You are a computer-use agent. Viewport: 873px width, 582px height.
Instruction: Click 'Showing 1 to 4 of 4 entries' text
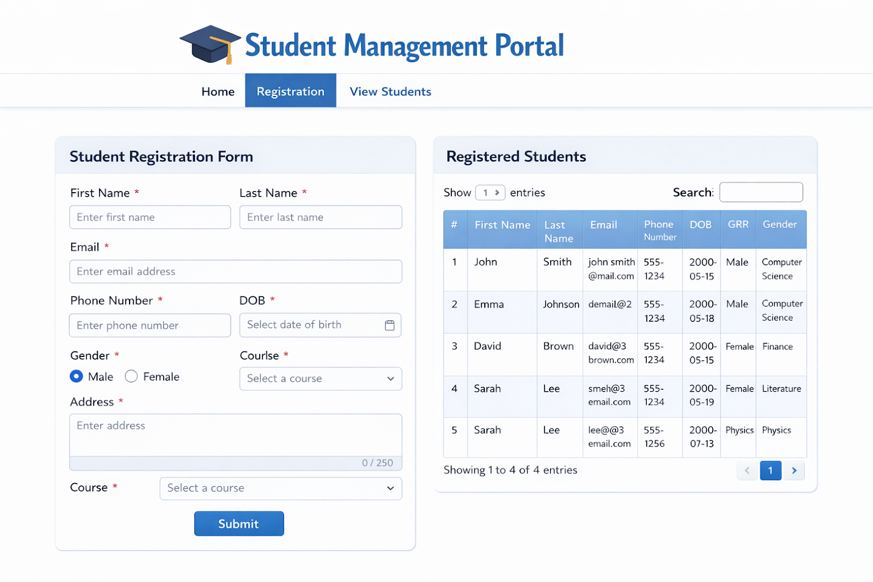tap(510, 470)
